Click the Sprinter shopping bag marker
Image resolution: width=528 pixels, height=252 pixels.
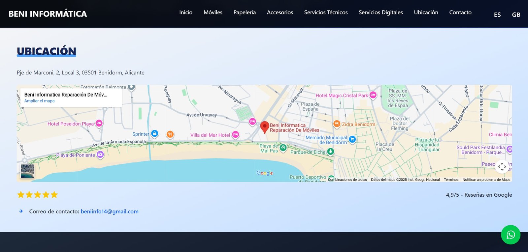[154, 134]
